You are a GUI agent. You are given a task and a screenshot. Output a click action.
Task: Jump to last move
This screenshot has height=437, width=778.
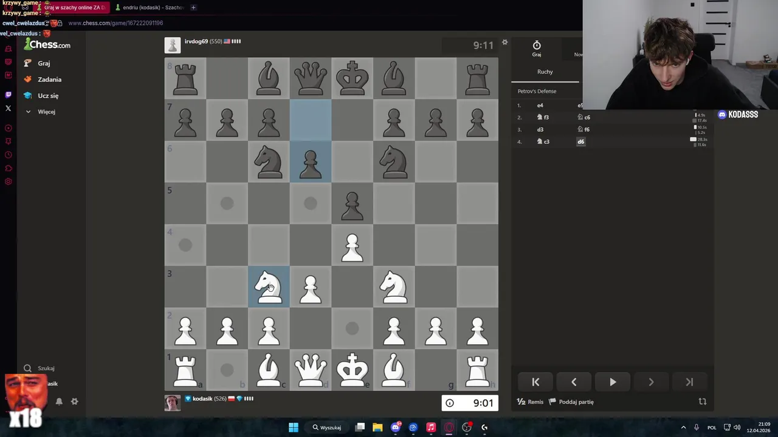(689, 382)
